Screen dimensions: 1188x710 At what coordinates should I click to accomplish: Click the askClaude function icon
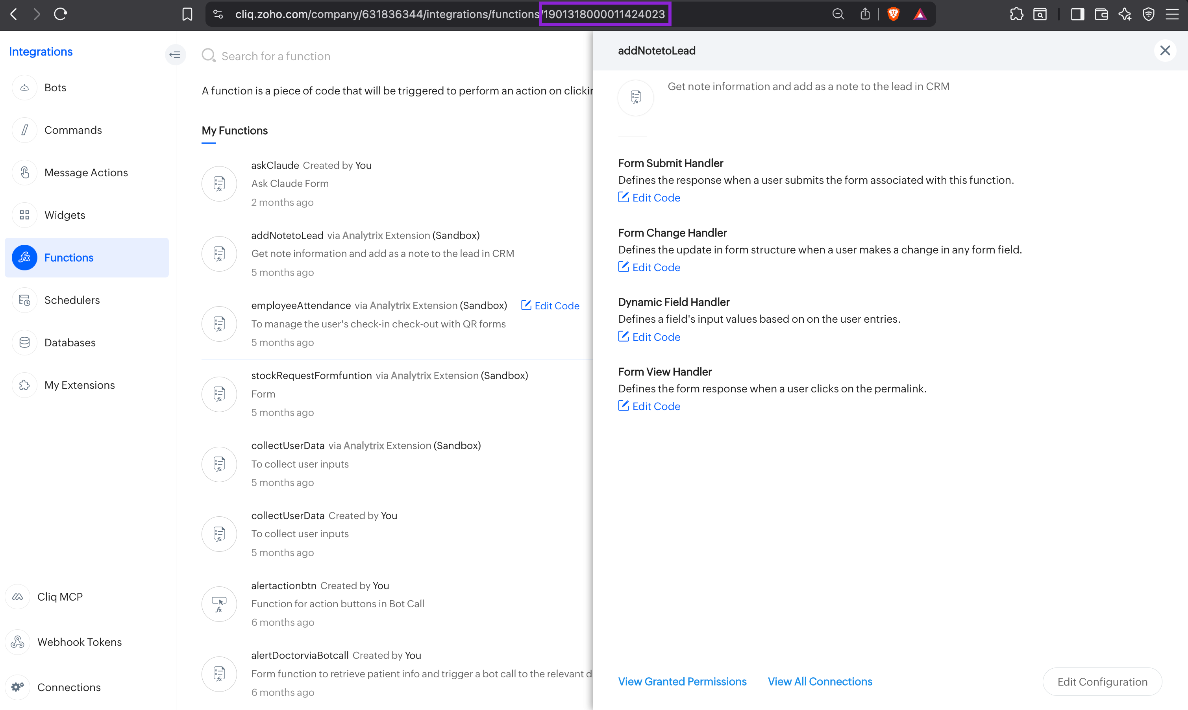(x=219, y=184)
